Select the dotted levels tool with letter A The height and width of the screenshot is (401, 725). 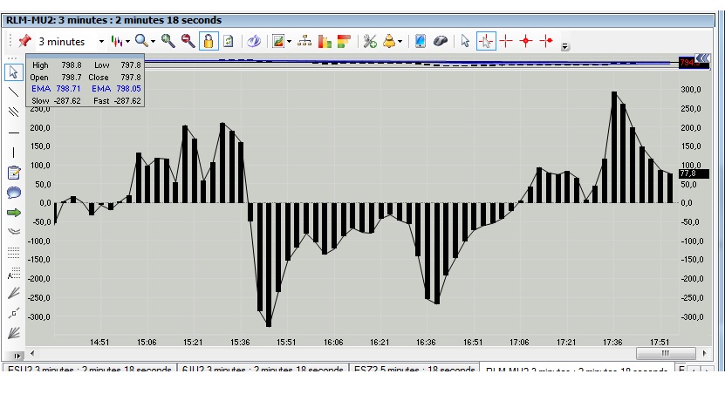coord(14,274)
